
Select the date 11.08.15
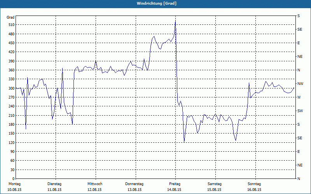54,190
